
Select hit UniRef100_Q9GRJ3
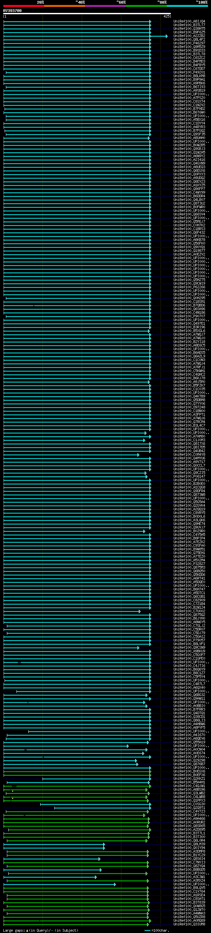(189, 149)
